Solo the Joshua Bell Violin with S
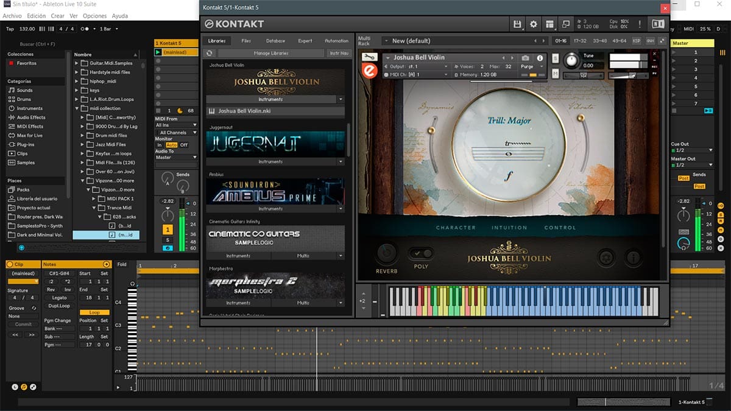Image resolution: width=731 pixels, height=411 pixels. (x=556, y=58)
